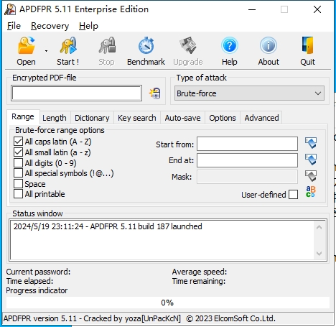336x327 pixels.
Task: Click the disabled Mask input field
Action: click(247, 177)
